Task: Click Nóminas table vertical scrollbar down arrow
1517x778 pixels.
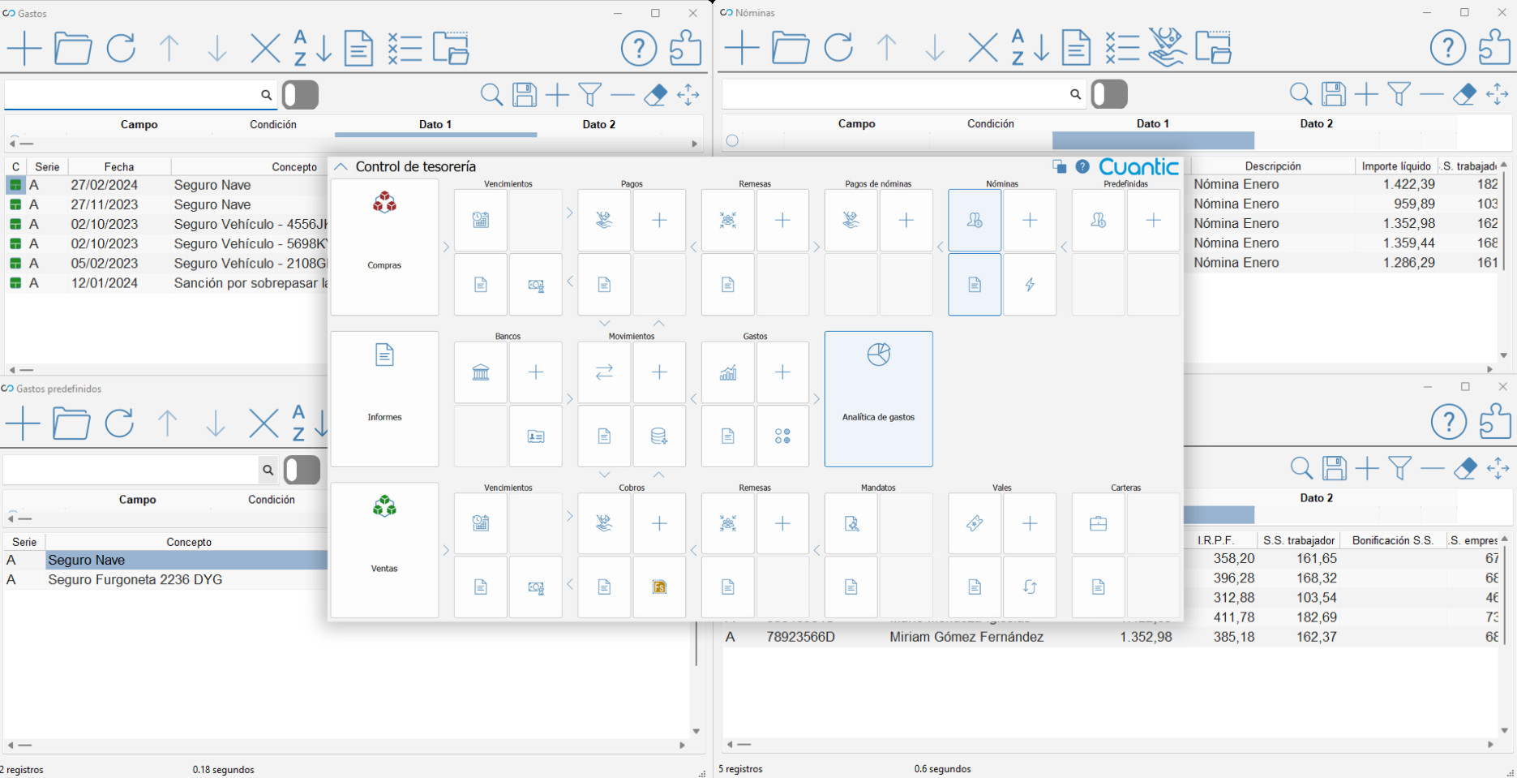Action: tap(1504, 355)
